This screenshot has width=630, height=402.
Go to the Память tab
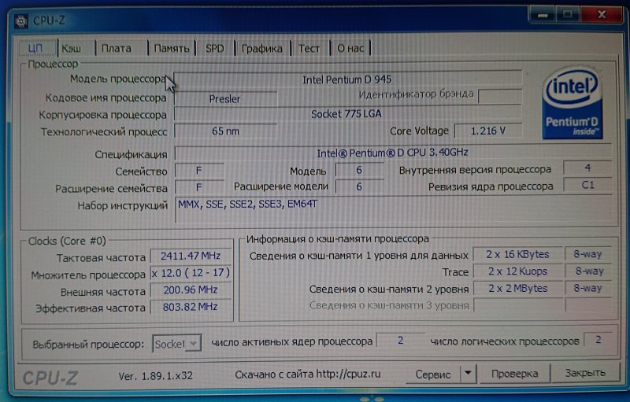pos(171,48)
